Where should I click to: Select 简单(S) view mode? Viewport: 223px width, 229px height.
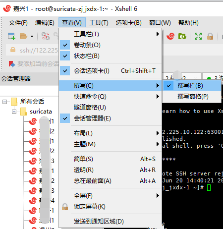(110, 159)
